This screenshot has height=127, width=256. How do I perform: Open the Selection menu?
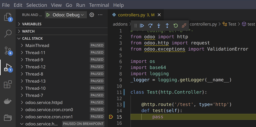(x=37, y=5)
